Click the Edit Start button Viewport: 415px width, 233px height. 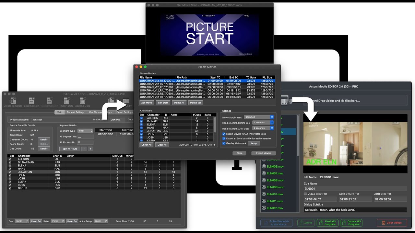click(x=163, y=103)
